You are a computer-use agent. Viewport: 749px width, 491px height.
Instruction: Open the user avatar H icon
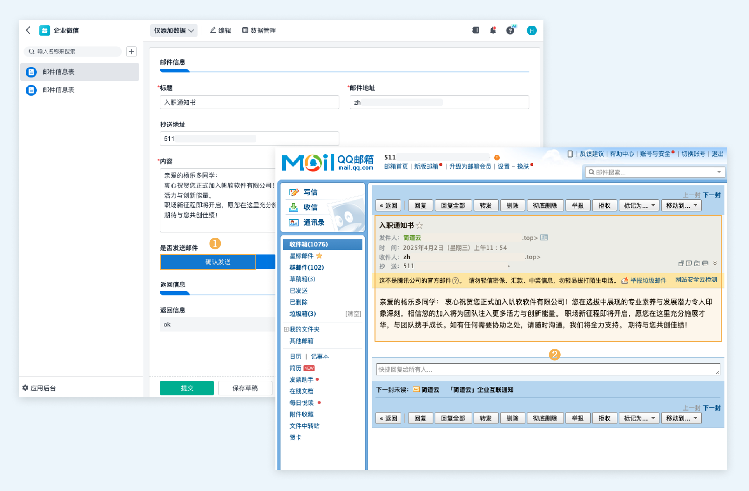tap(531, 30)
